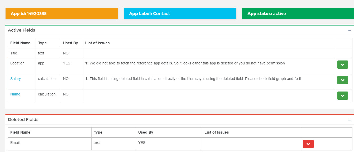Collapse the Active Fields panel with minus icon

350,31
